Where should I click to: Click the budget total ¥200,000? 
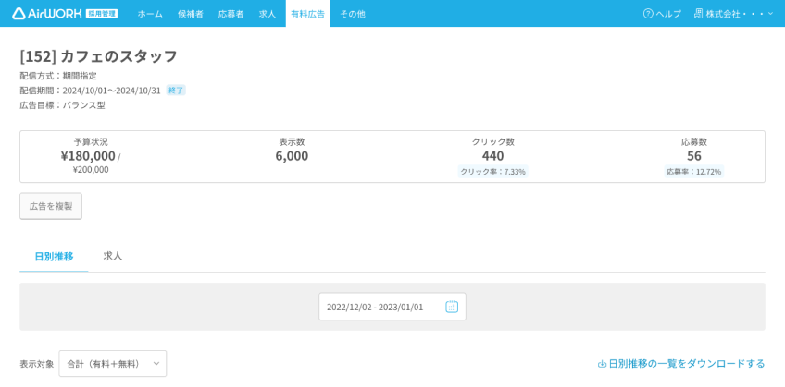[x=91, y=170]
